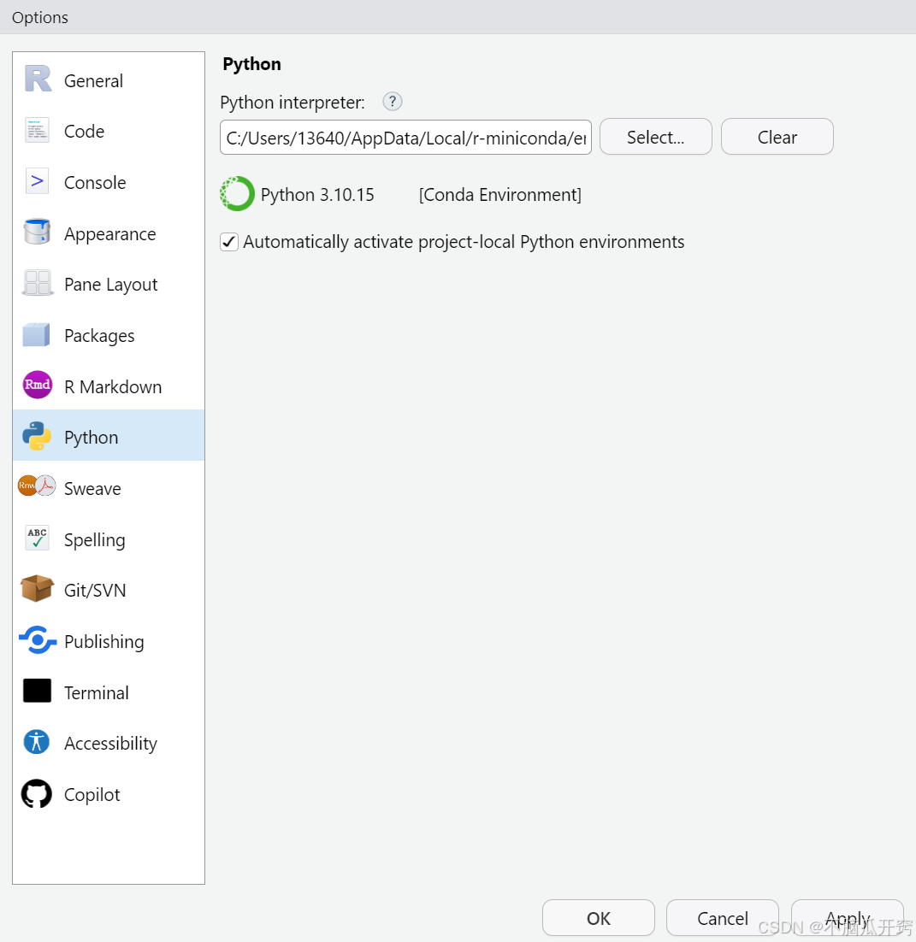The width and height of the screenshot is (916, 942).
Task: Click the Spelling ABC checkmark icon
Action: tap(38, 538)
